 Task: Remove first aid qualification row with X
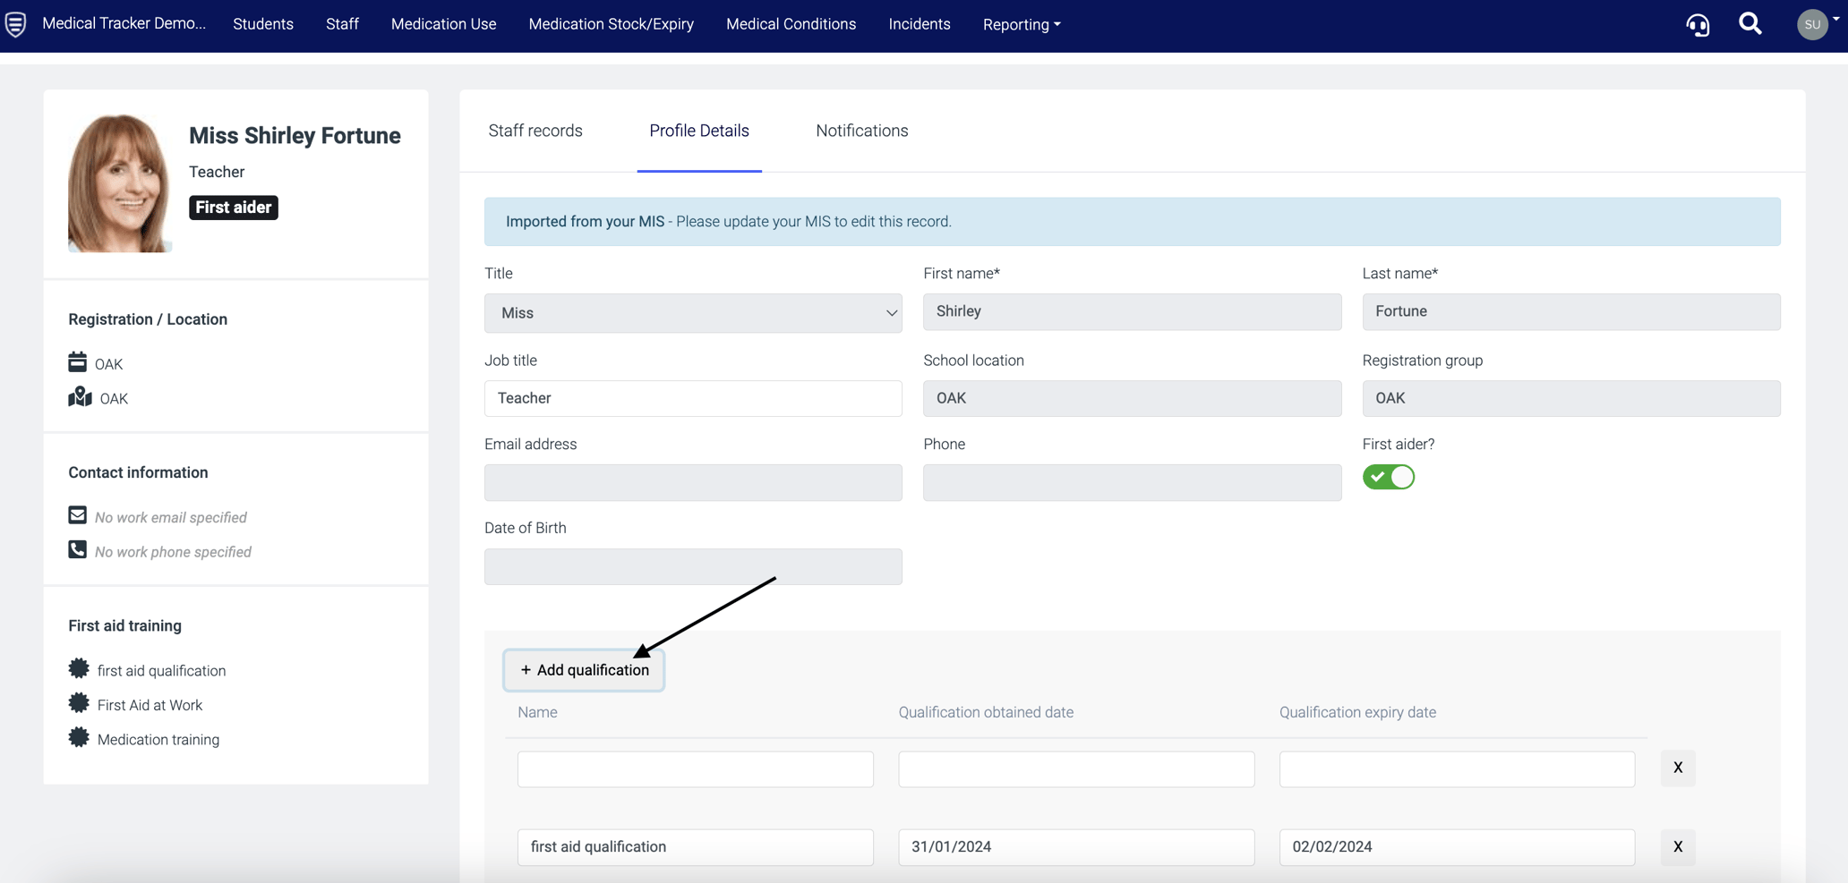point(1678,846)
